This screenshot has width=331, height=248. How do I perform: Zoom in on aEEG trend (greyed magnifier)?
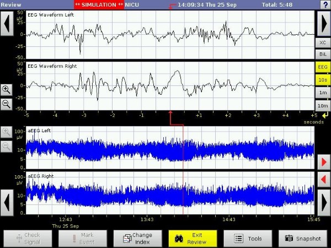click(x=6, y=132)
